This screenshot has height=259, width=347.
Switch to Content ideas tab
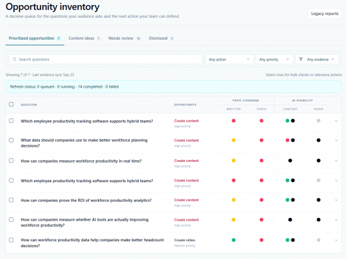(x=84, y=38)
